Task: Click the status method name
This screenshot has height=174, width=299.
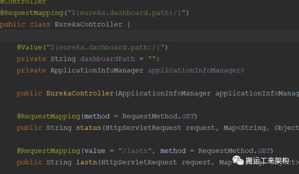Action: (x=89, y=128)
